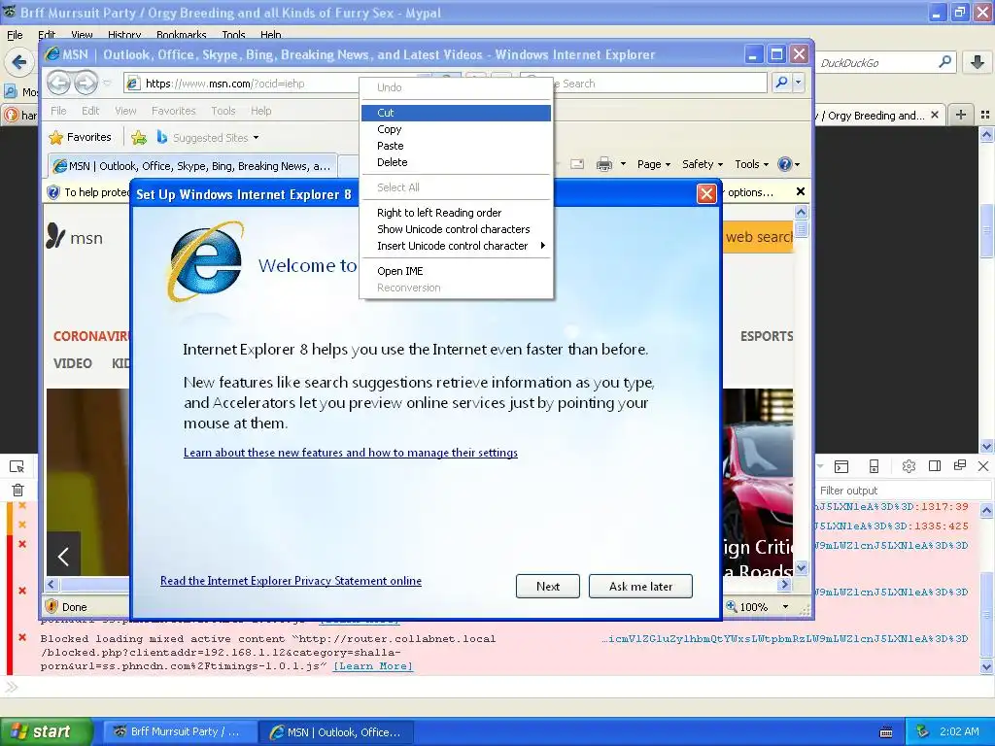Image resolution: width=995 pixels, height=746 pixels.
Task: Close the devtools panel
Action: [x=983, y=466]
